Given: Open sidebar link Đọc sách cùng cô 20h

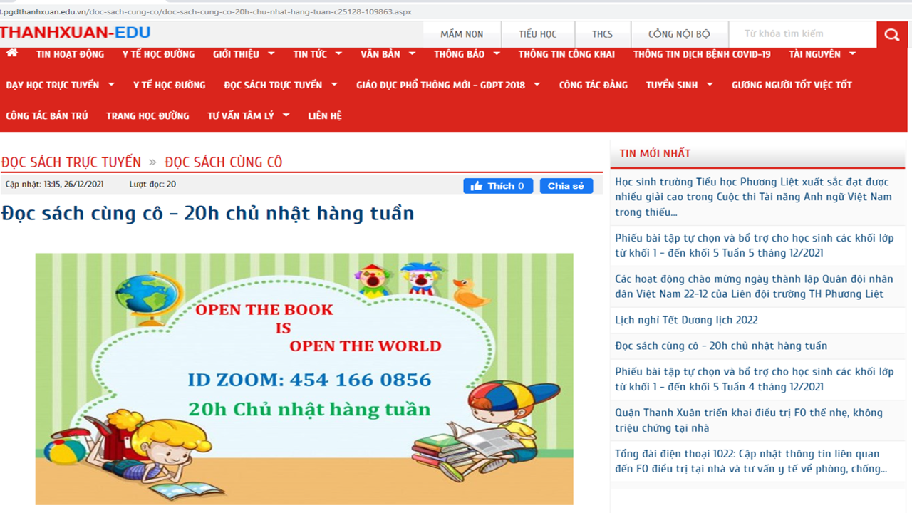Looking at the screenshot, I should coord(721,346).
